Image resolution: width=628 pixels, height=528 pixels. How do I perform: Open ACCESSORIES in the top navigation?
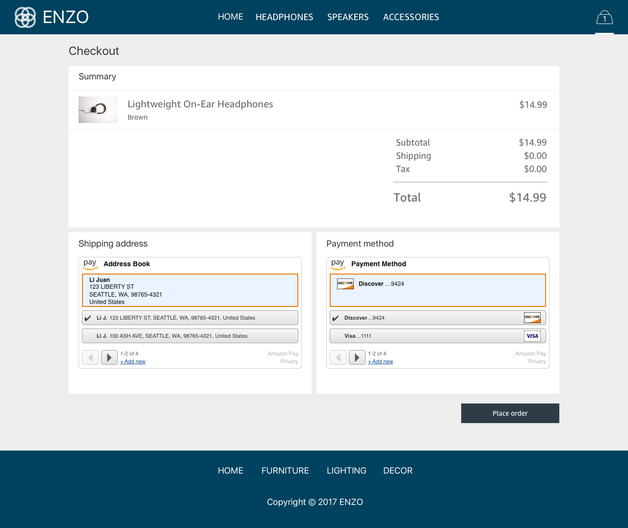coord(411,17)
